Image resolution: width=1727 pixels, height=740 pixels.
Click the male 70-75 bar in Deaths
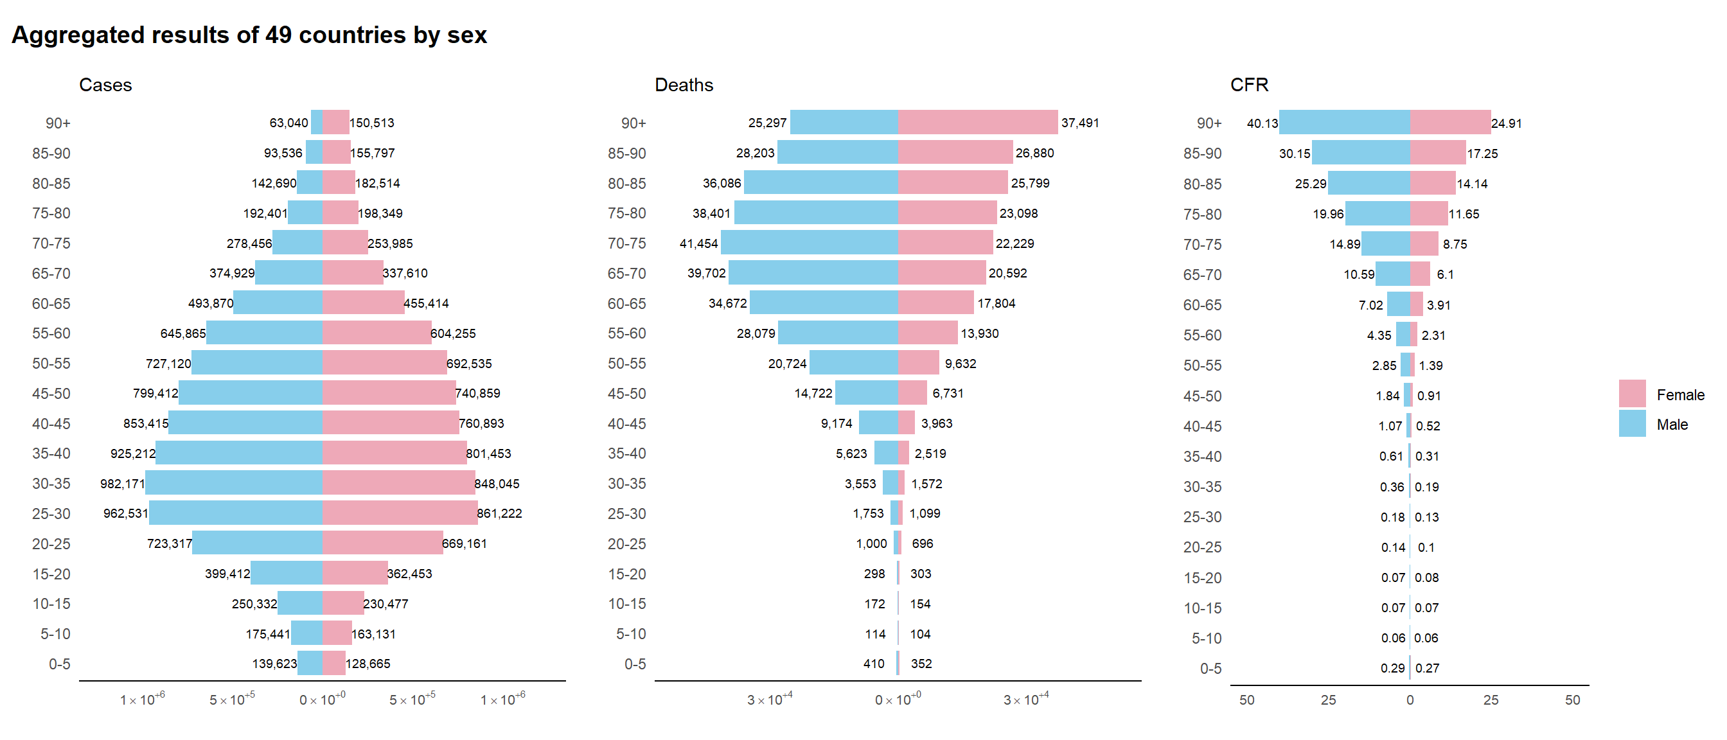(808, 243)
